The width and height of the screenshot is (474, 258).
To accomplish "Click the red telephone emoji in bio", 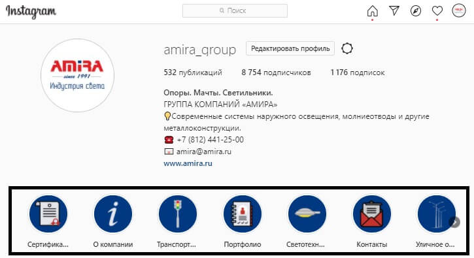I will tap(169, 140).
